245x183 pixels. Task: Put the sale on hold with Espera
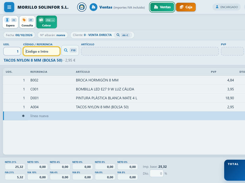click(x=10, y=22)
